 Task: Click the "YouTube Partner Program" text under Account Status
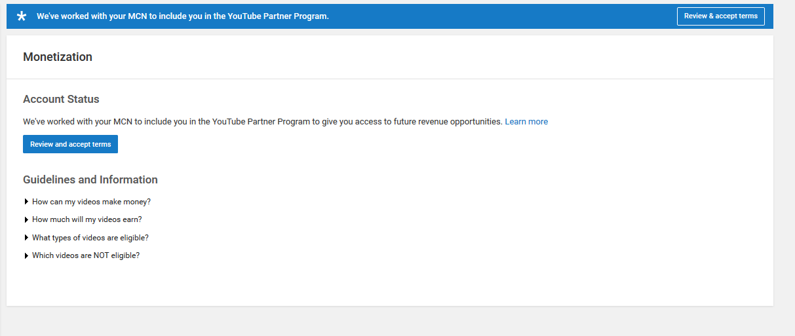[261, 122]
